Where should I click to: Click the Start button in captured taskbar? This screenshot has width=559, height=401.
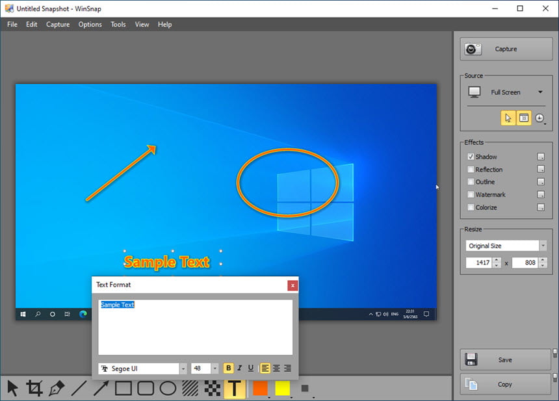coord(23,314)
